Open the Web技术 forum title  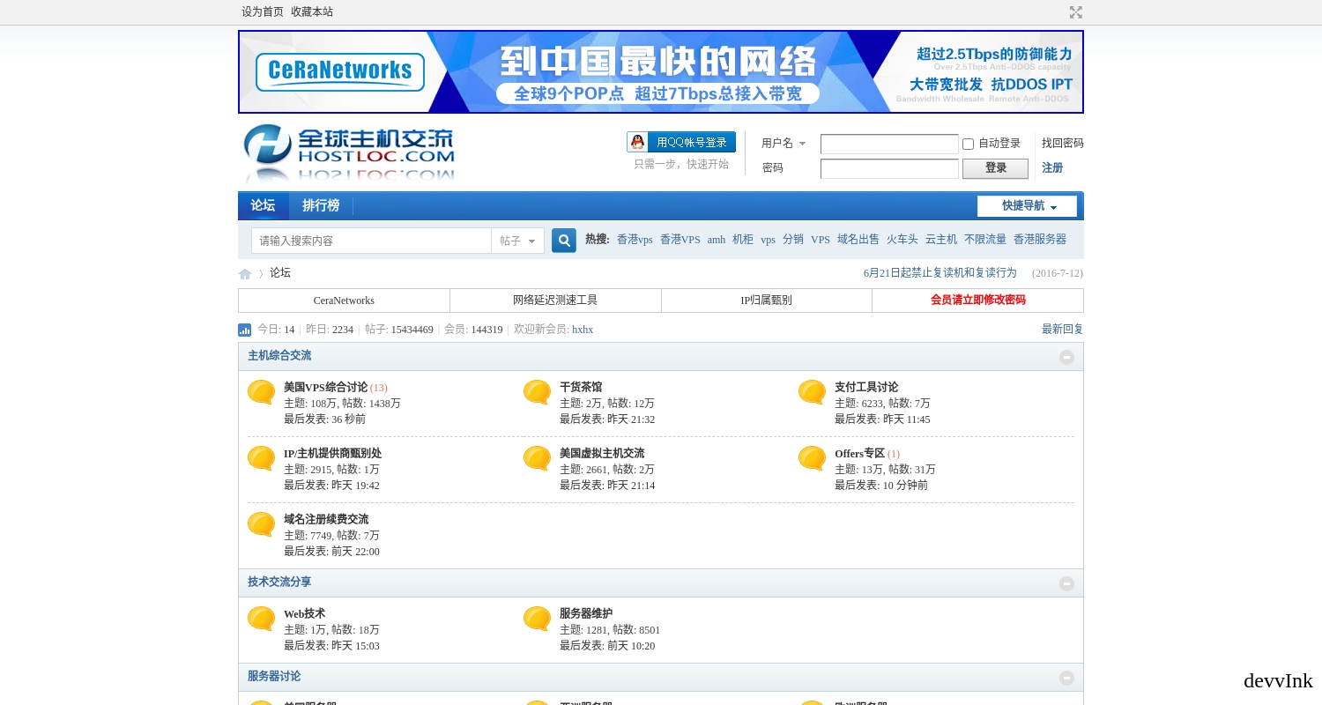pos(304,614)
